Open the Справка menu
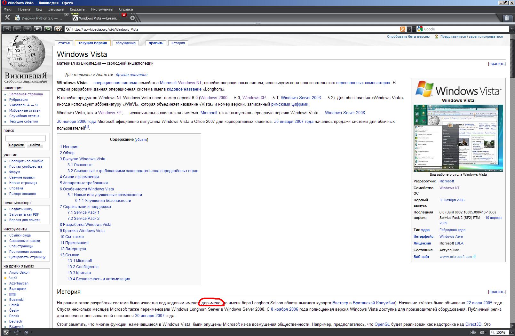This screenshot has height=336, width=515. click(126, 9)
